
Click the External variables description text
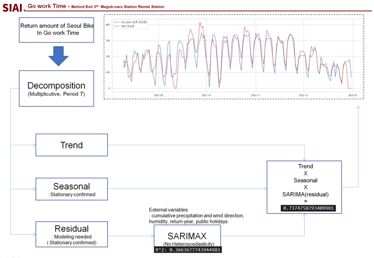(196, 215)
